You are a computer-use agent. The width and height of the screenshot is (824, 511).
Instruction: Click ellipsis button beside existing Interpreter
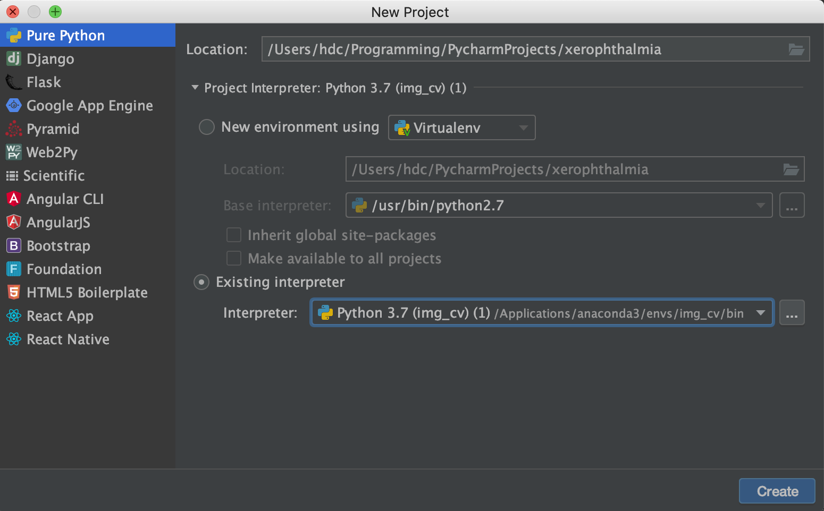(x=792, y=312)
